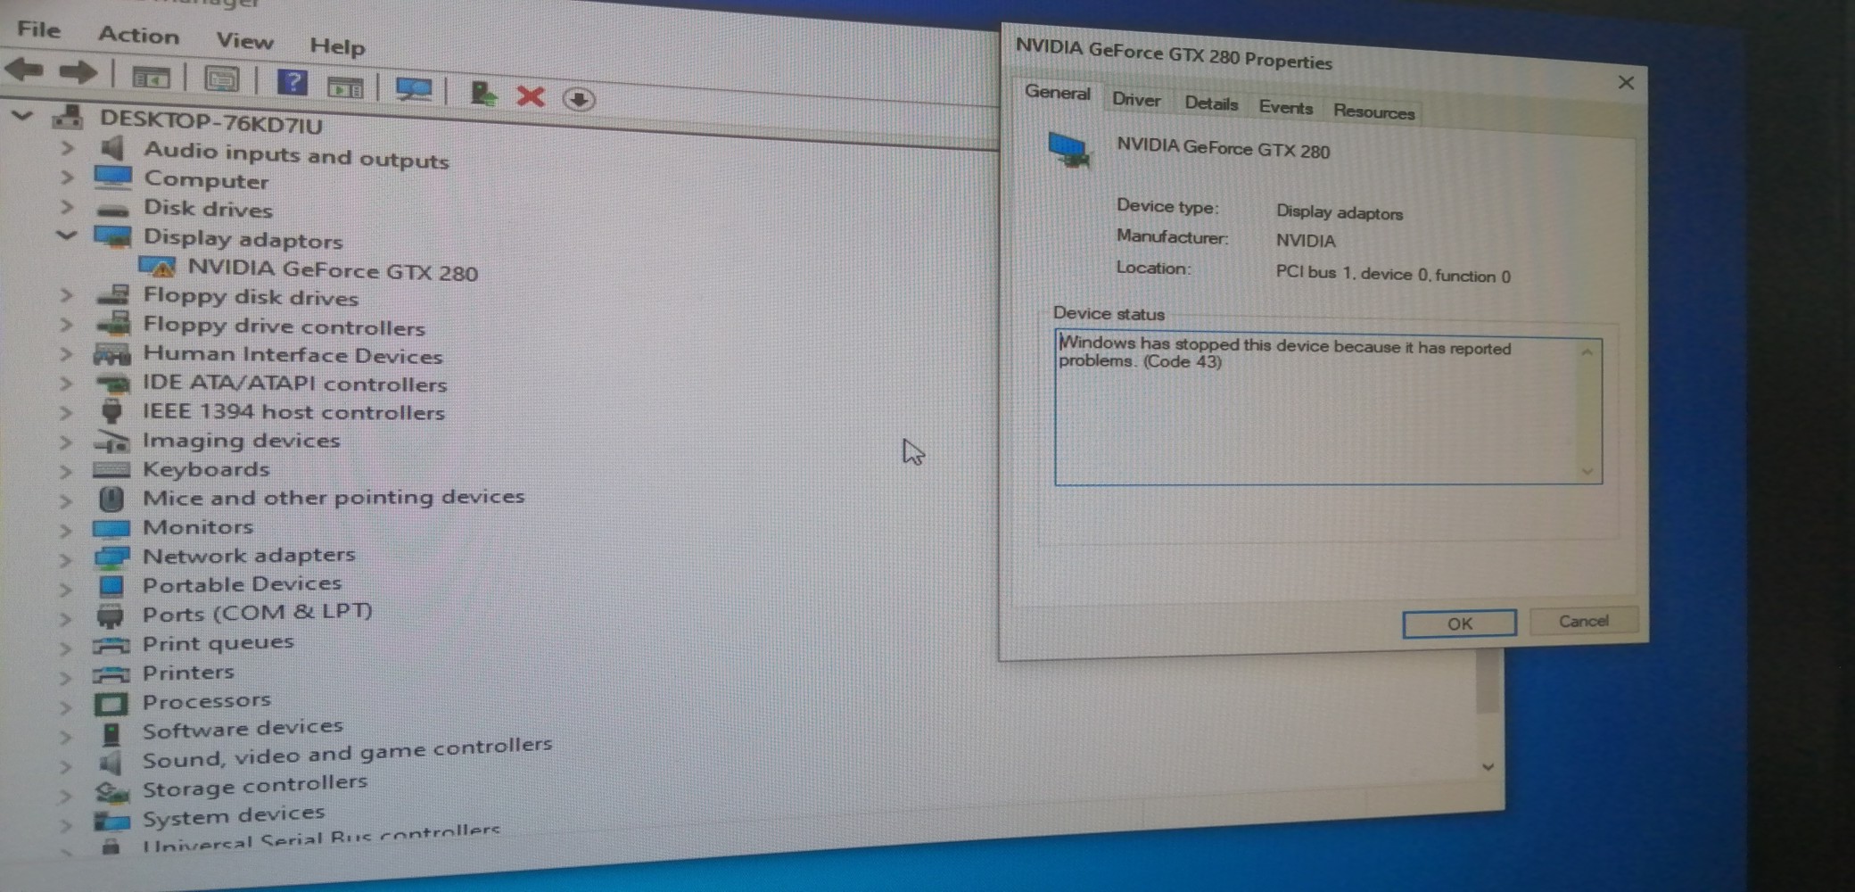The width and height of the screenshot is (1855, 892).
Task: Open the Properties toolbar icon
Action: click(x=221, y=79)
